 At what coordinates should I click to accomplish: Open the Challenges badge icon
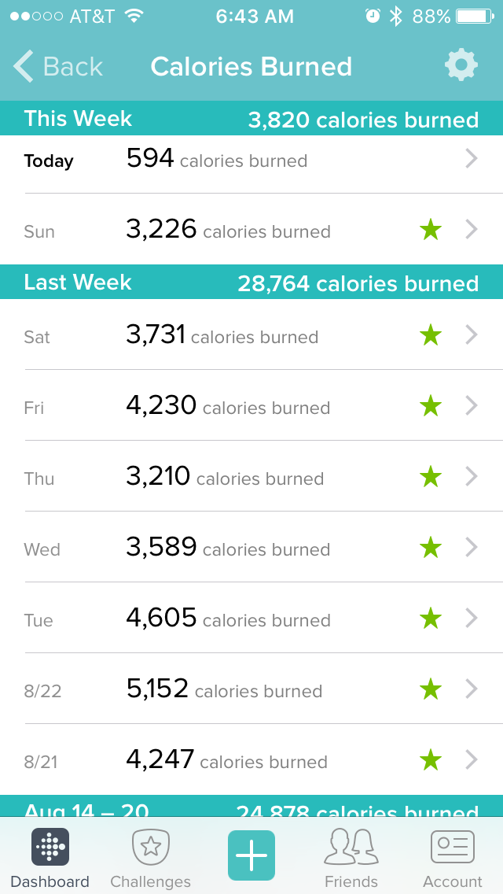click(x=150, y=848)
